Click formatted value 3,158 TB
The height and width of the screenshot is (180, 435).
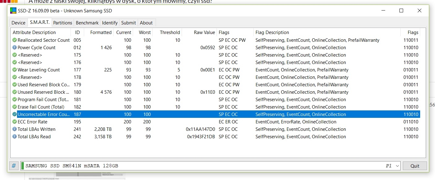click(x=103, y=137)
